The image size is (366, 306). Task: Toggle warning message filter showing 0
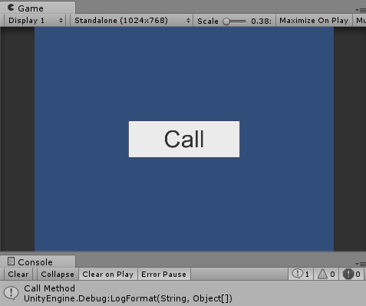(x=326, y=275)
